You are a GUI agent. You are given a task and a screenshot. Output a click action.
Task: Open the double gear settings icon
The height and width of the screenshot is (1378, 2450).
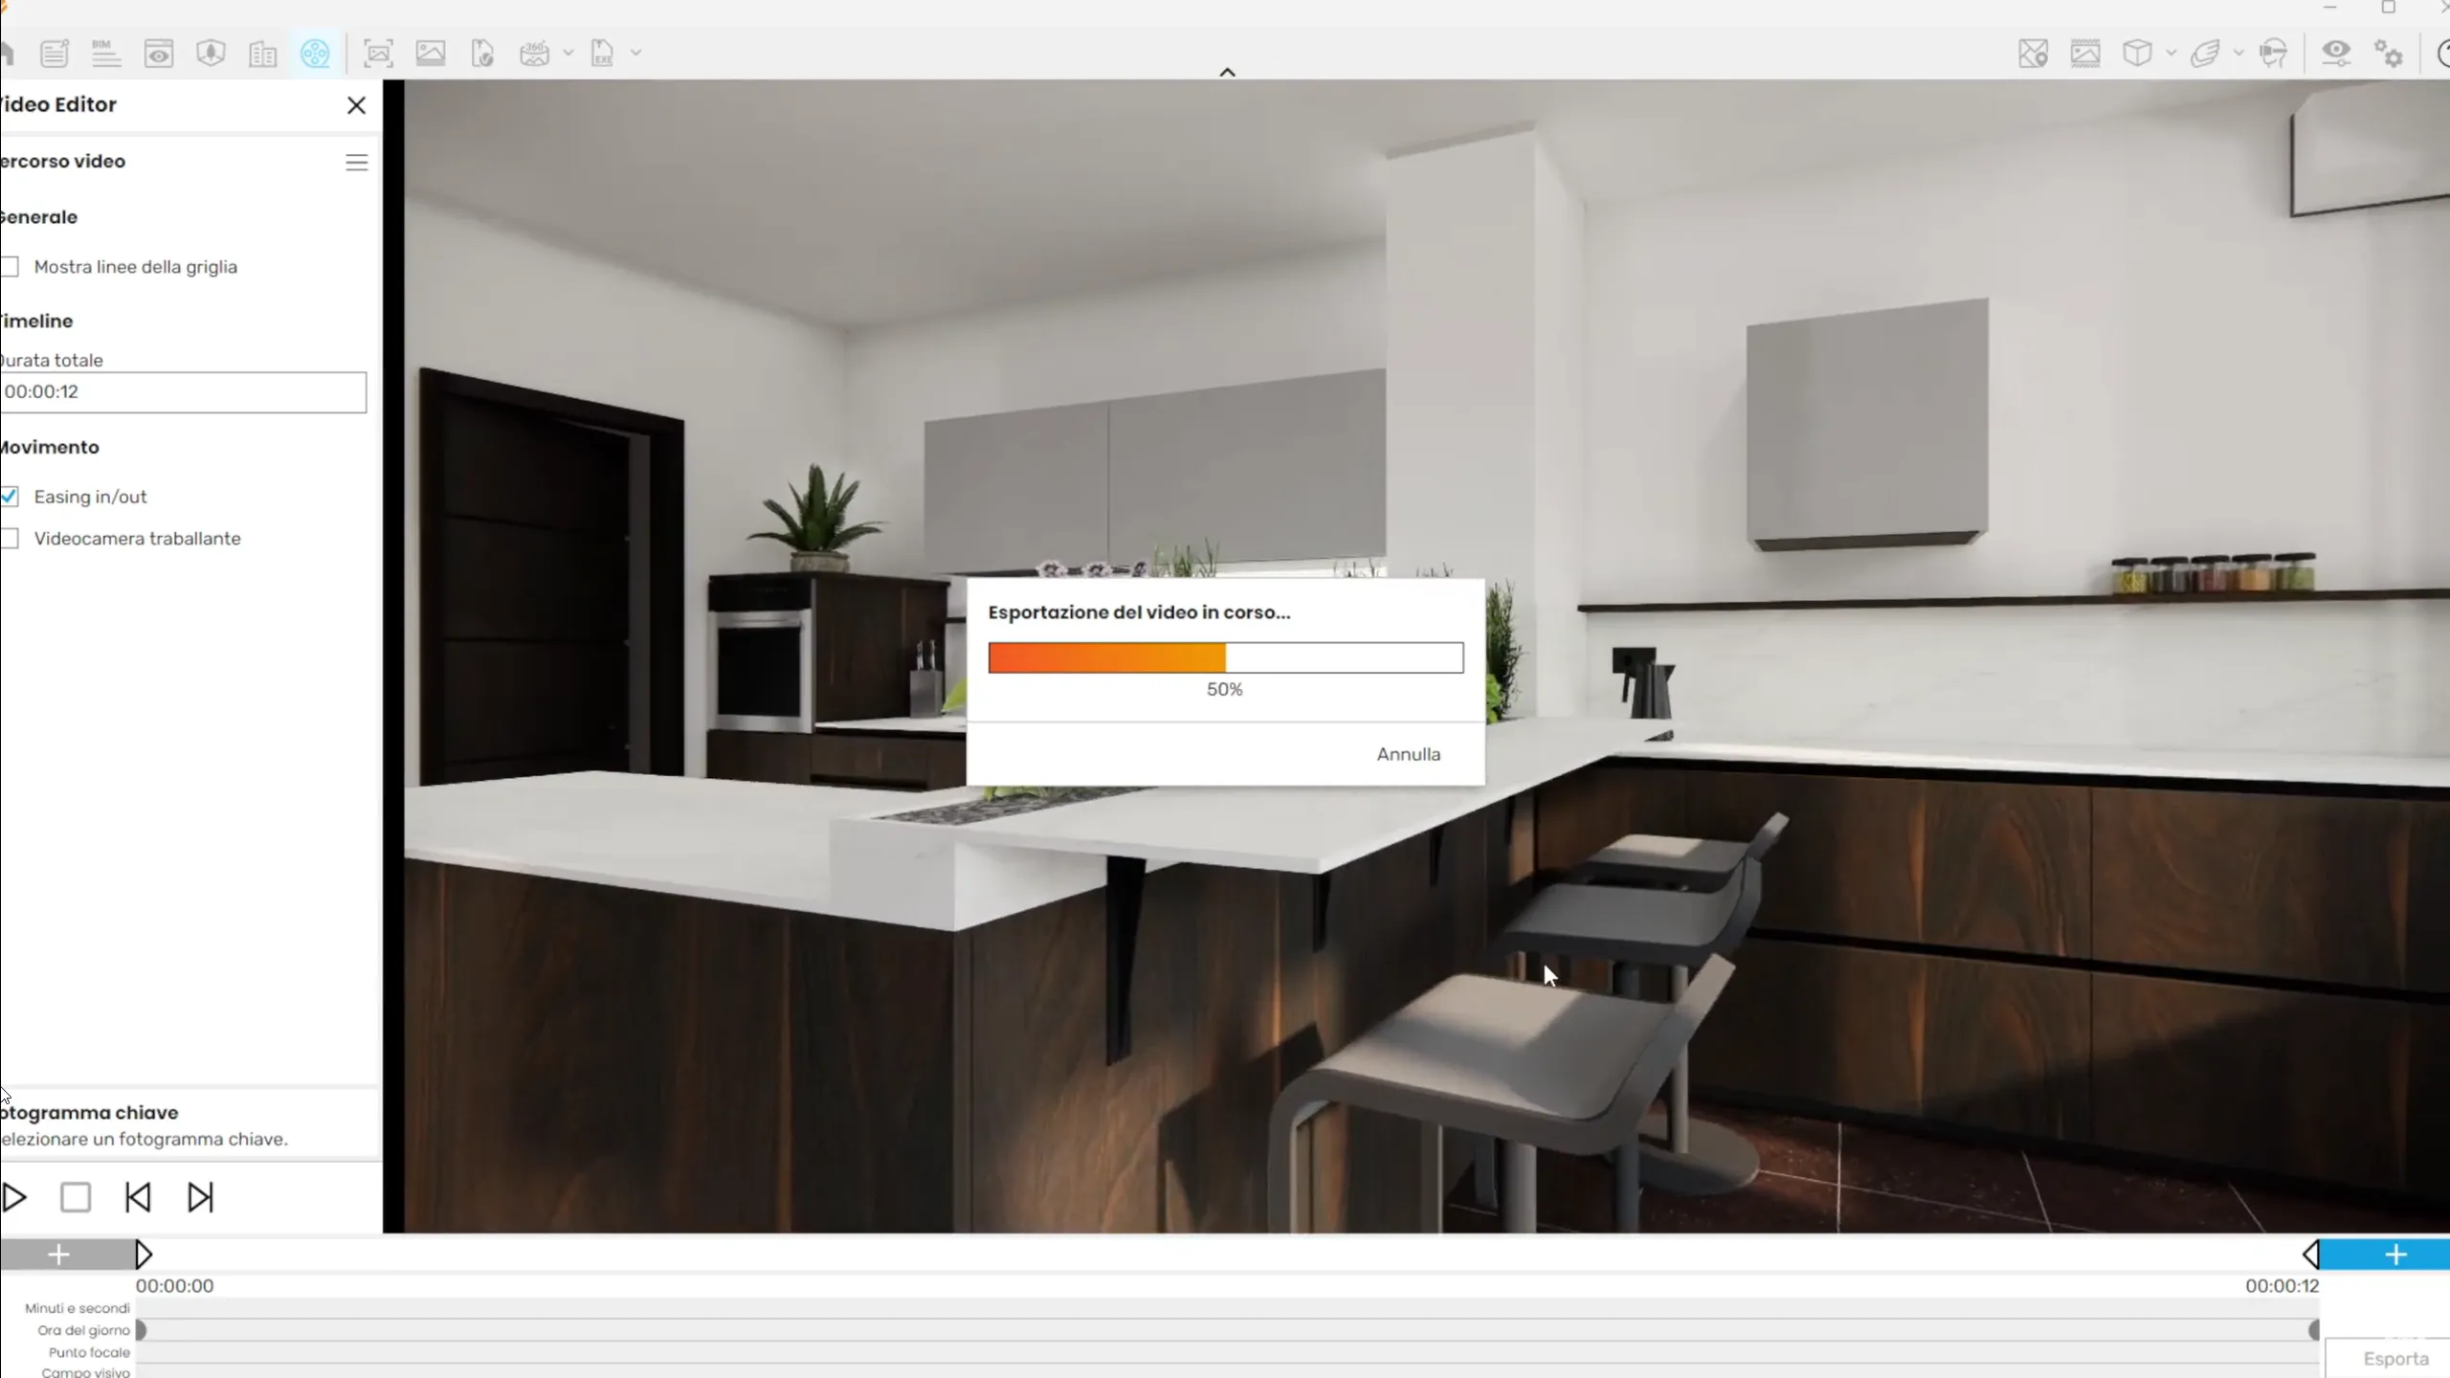pyautogui.click(x=2389, y=54)
